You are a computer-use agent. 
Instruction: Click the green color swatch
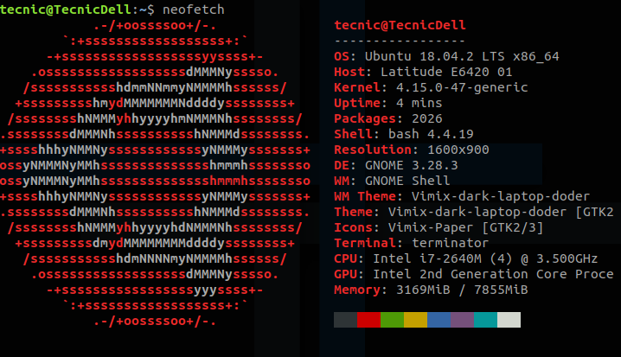pos(392,320)
